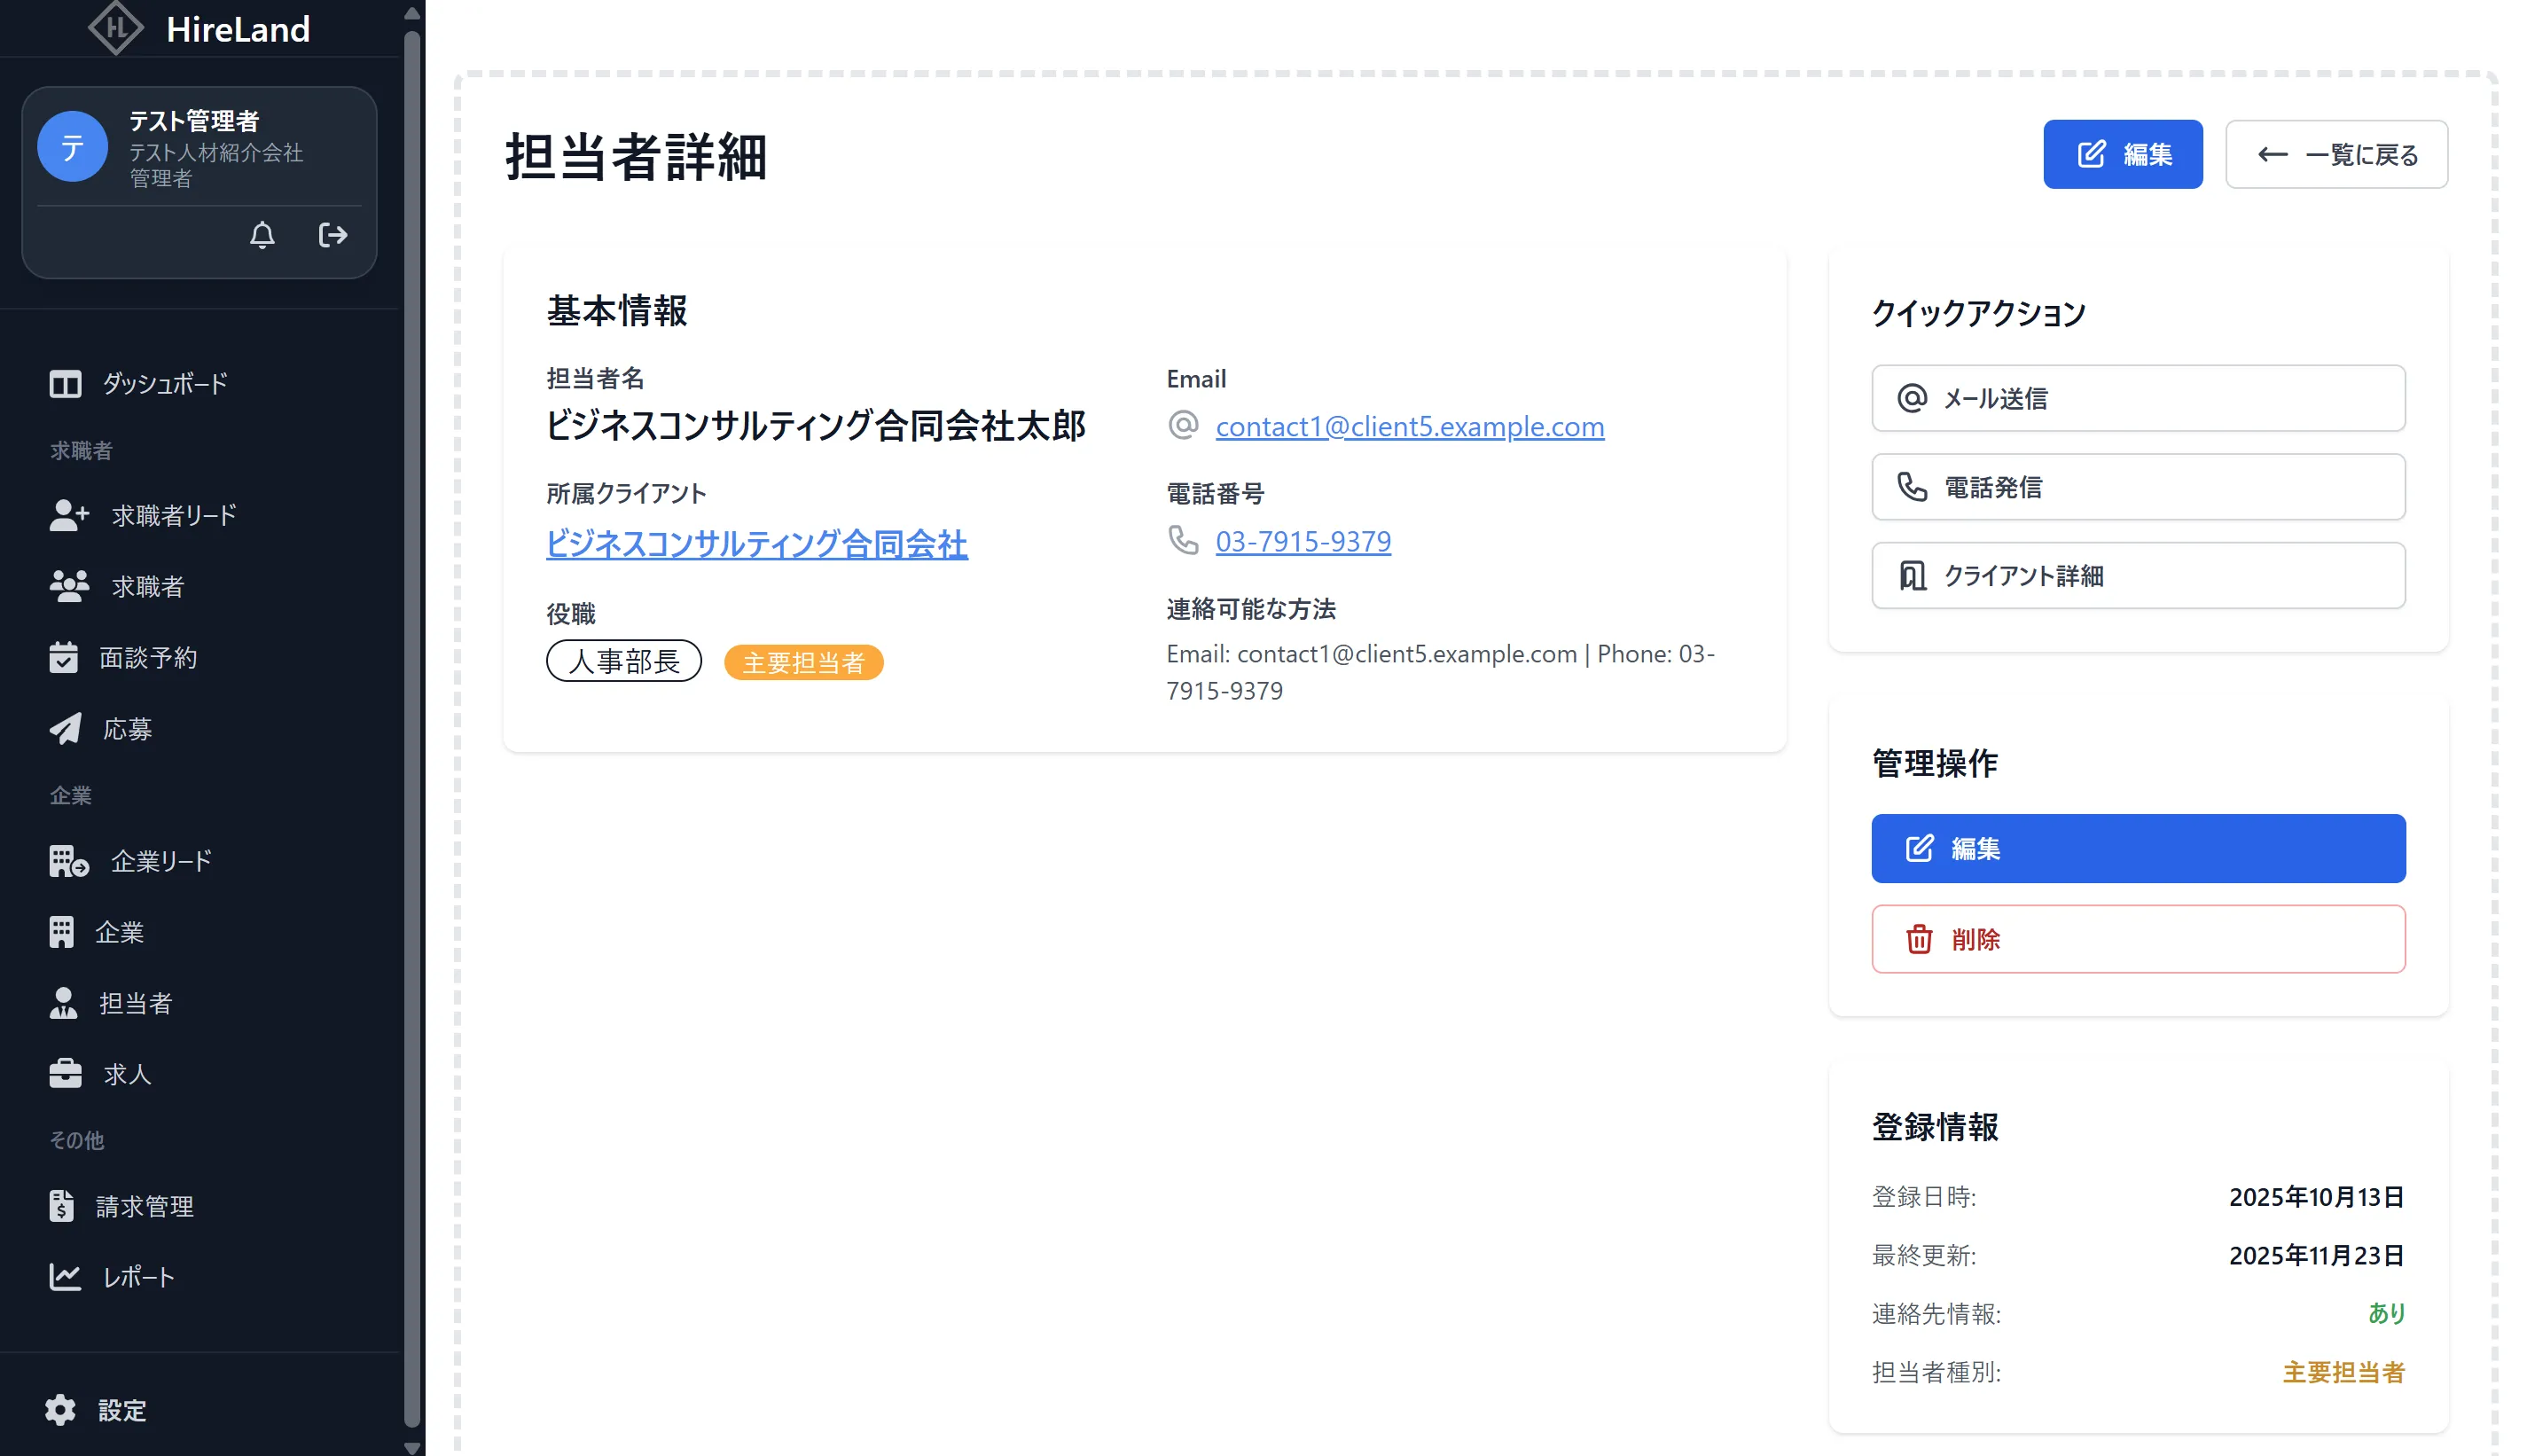Click the メール送信 quick action

point(2138,398)
